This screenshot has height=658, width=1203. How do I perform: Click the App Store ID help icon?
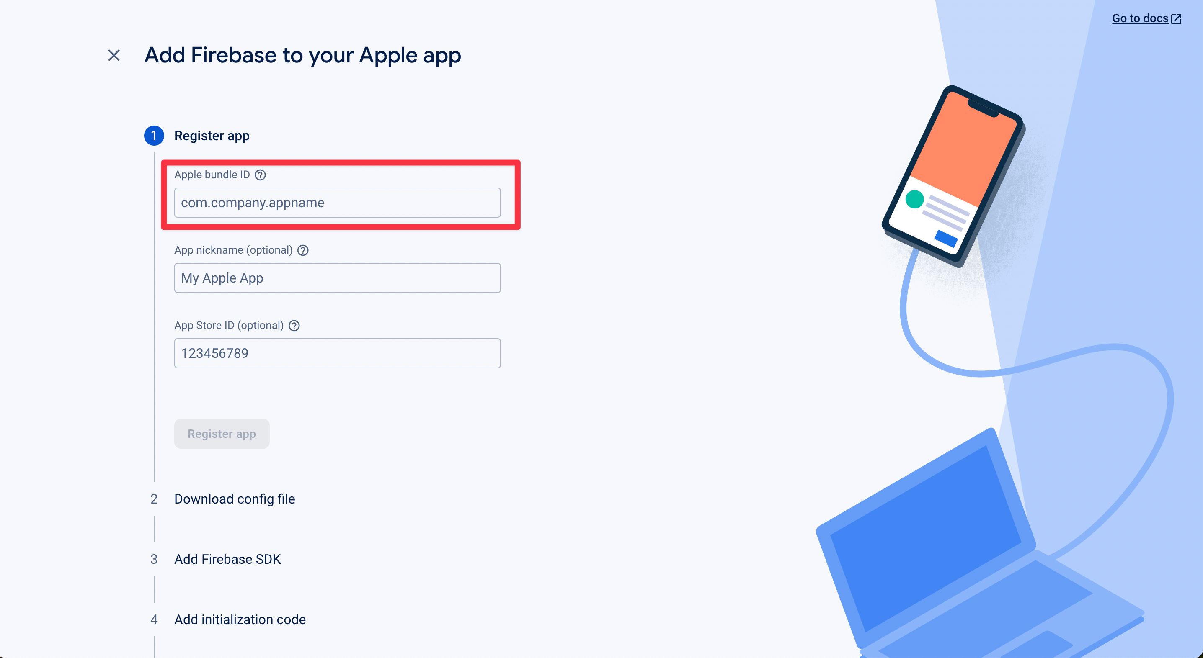[x=294, y=326]
